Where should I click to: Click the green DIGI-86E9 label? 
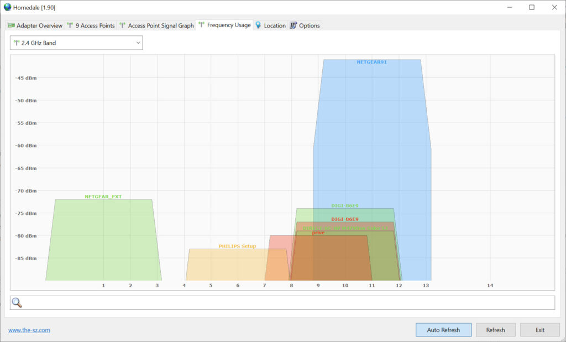tap(345, 206)
